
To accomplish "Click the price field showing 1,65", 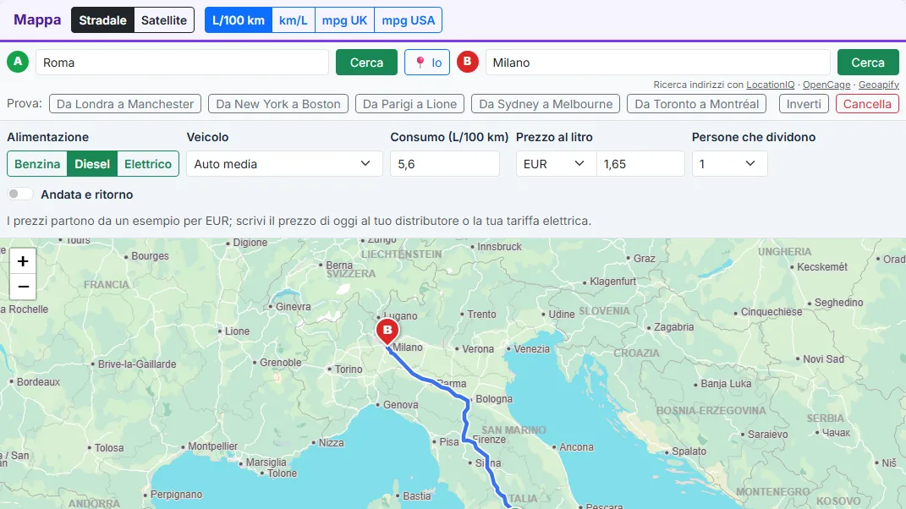I will [x=640, y=164].
